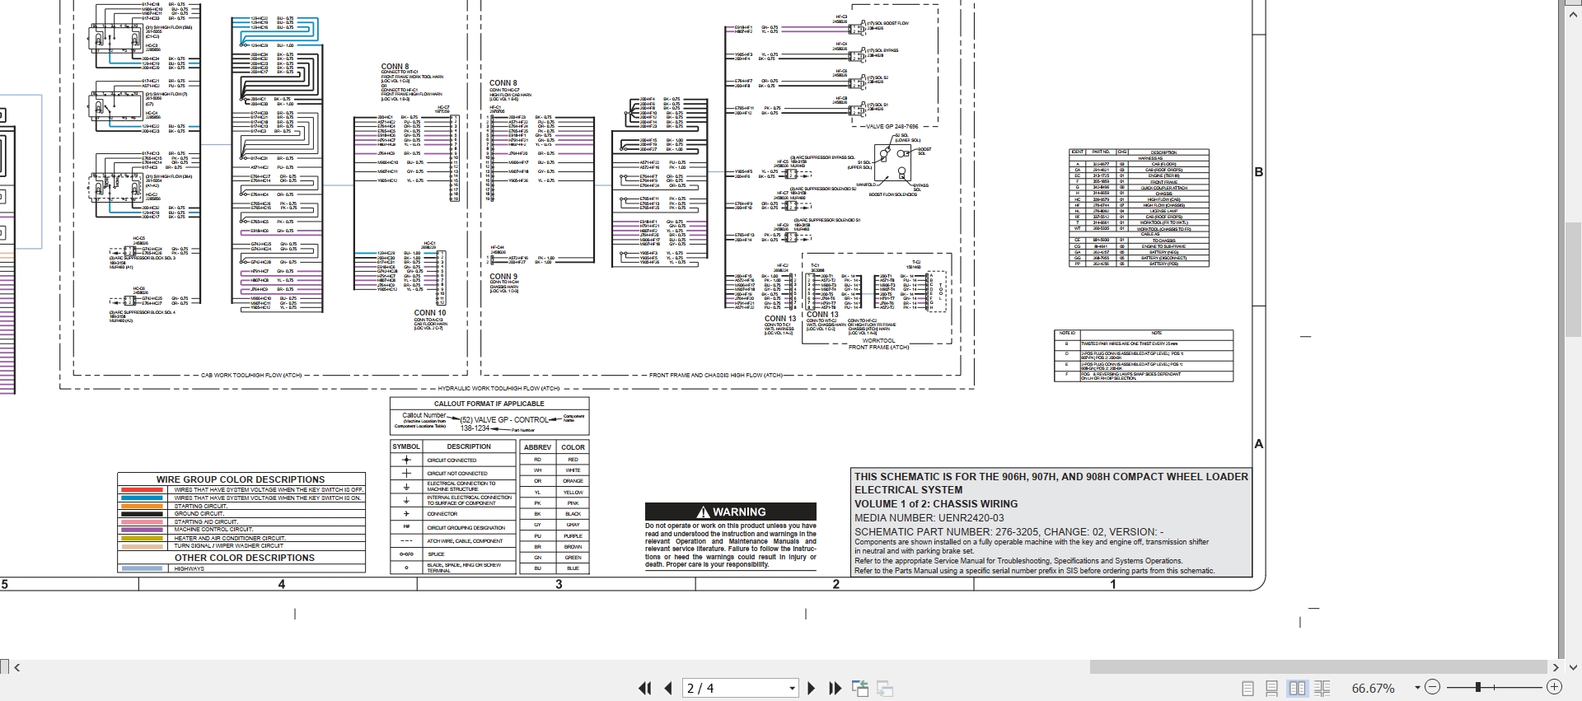This screenshot has width=1582, height=701.
Task: Click the horizontal scrollbar thumb
Action: (1318, 667)
